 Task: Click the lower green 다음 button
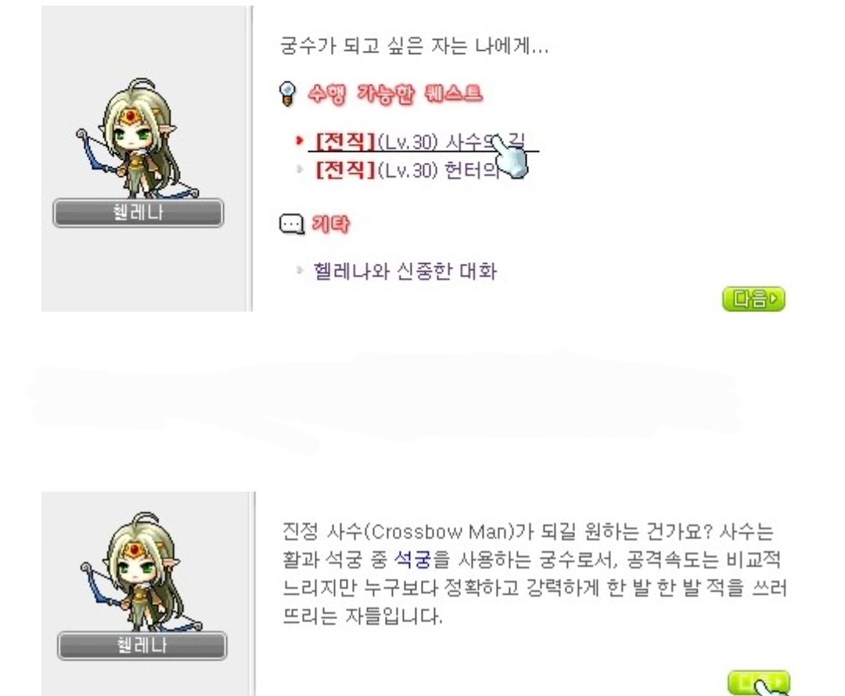(758, 683)
